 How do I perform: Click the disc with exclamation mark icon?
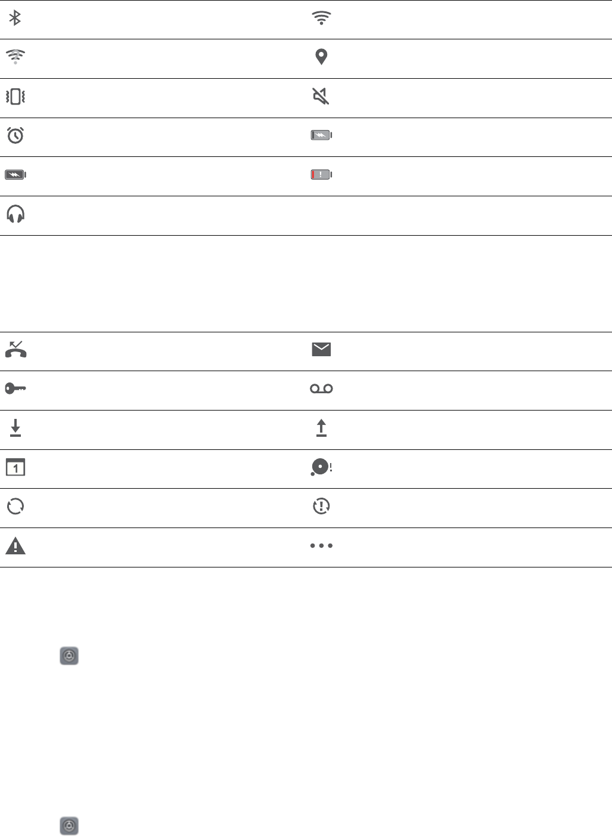click(x=321, y=468)
